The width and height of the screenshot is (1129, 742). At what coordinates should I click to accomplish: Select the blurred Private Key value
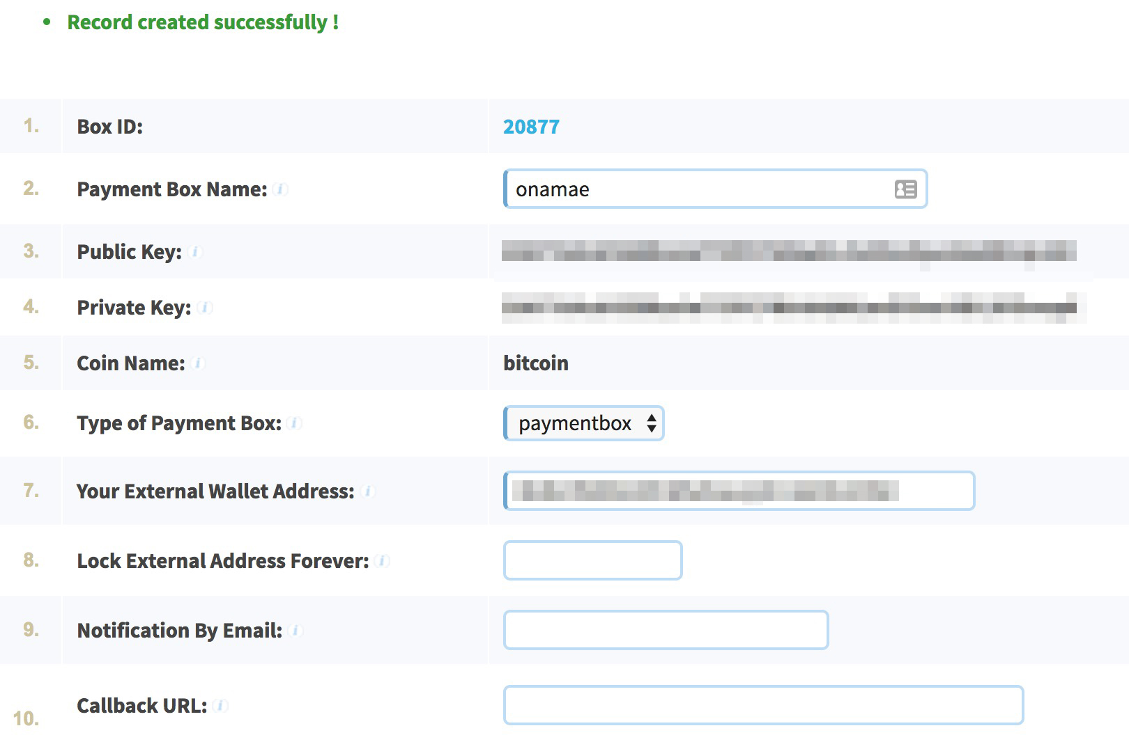tap(793, 307)
